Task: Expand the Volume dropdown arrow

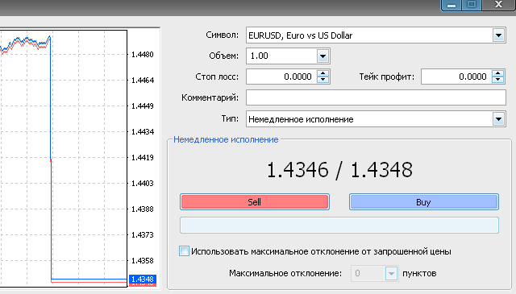Action: tap(322, 56)
